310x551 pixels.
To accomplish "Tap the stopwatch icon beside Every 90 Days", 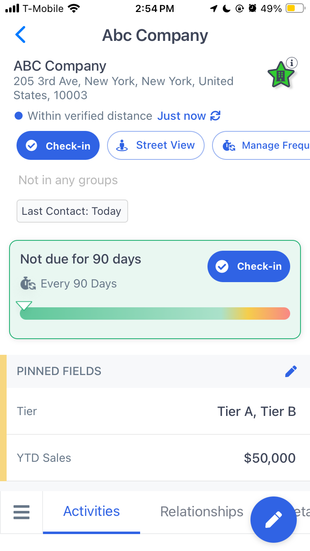I will 28,284.
